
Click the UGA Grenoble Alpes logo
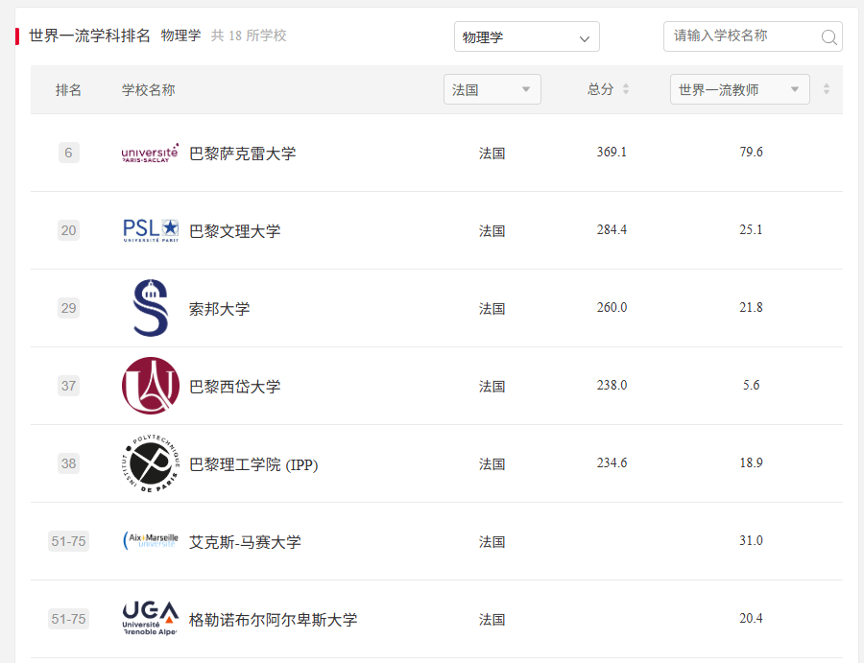(x=151, y=619)
